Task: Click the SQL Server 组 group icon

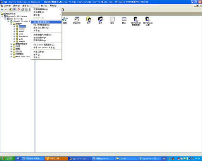Action: (8, 19)
